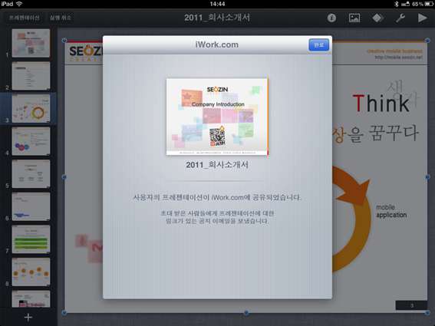Click the left-middle selection handle of slide
The width and height of the screenshot is (435, 326).
64,176
